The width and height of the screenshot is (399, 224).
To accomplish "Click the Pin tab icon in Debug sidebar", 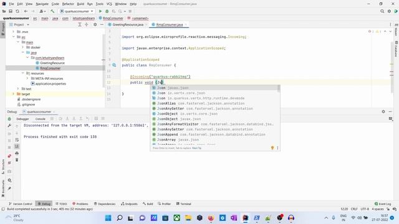I will coord(9,189).
